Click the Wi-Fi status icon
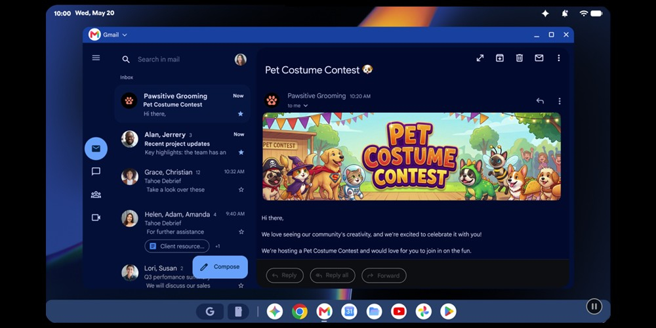Screen dimensions: 656x328 pos(584,13)
